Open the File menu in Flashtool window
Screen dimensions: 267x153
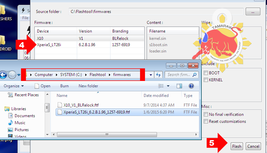tap(25, 18)
